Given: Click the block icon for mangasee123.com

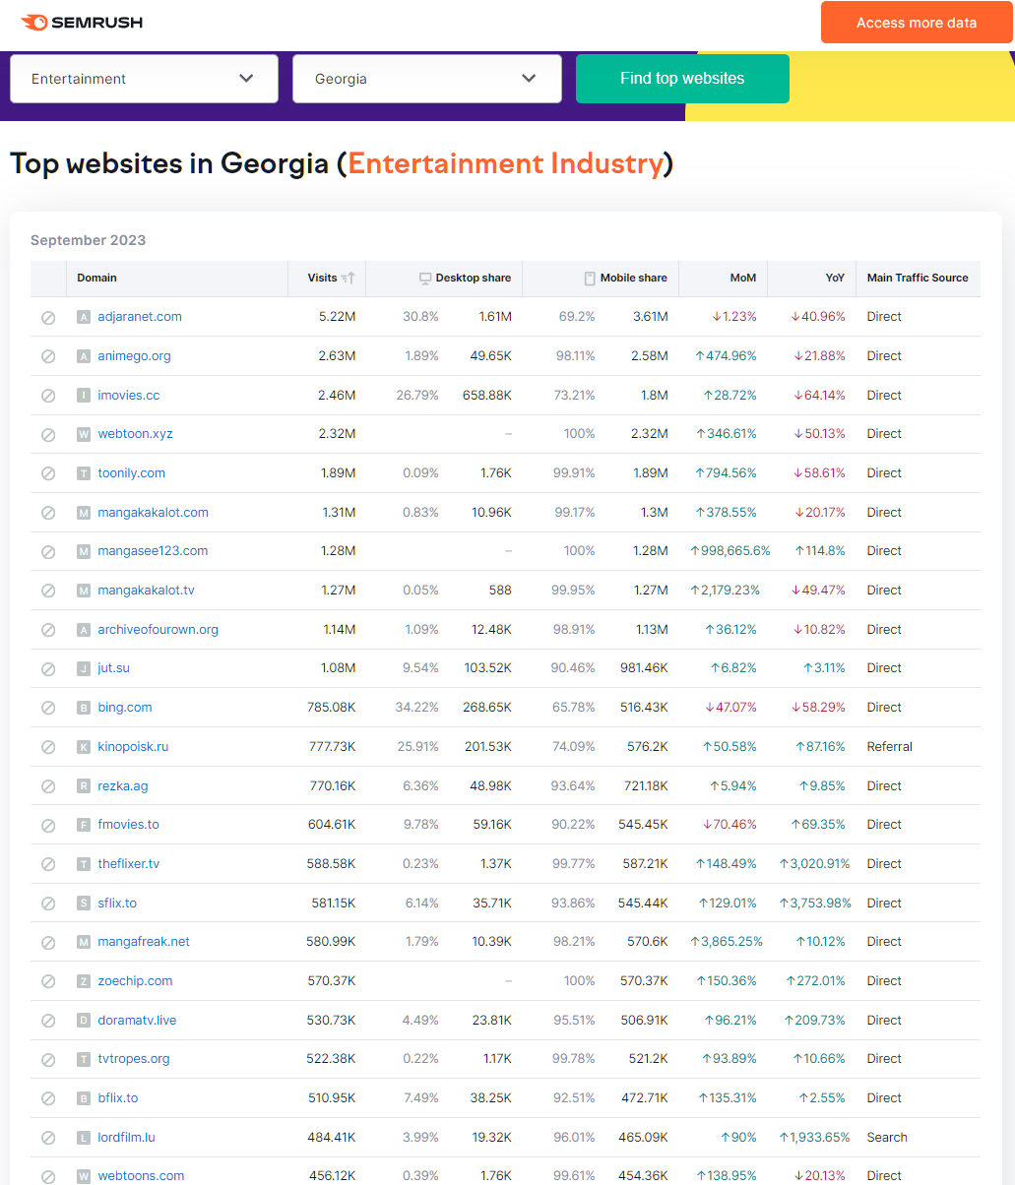Looking at the screenshot, I should [x=48, y=551].
